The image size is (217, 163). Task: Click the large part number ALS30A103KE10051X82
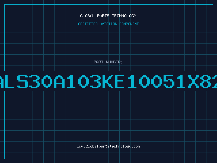(x=108, y=81)
